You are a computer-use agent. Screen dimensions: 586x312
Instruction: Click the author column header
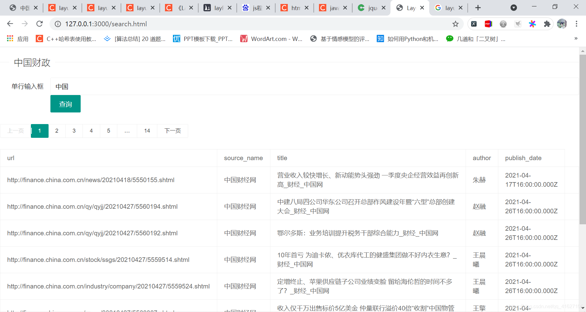click(x=482, y=158)
